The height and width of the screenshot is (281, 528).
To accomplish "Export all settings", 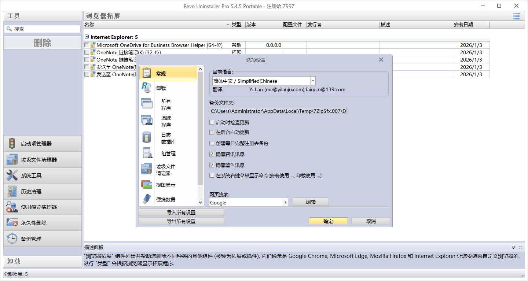I will (181, 221).
